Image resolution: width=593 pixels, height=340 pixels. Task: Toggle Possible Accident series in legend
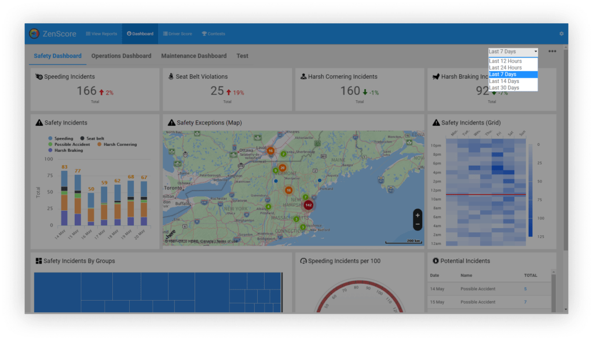tap(69, 144)
